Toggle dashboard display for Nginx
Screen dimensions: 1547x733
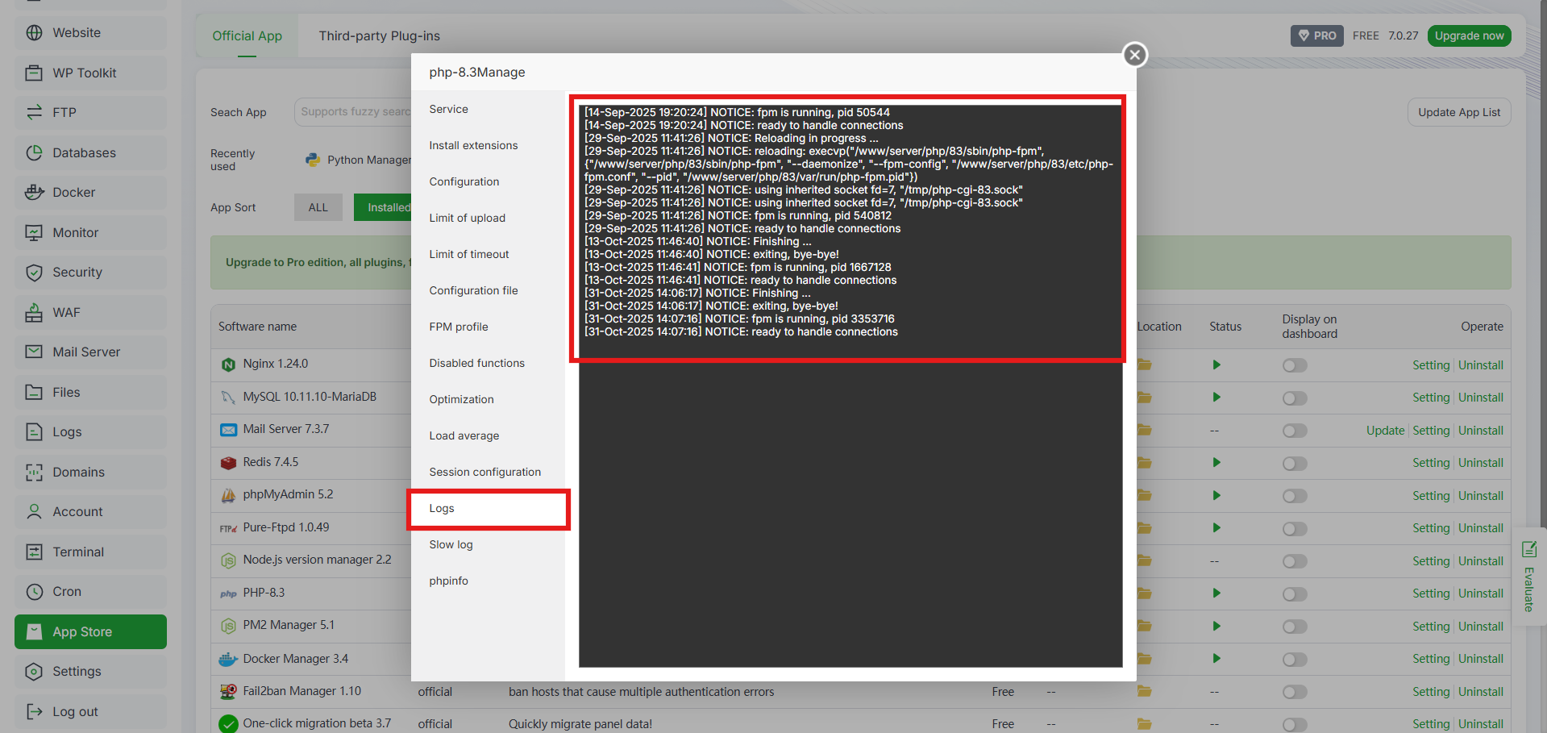1295,365
